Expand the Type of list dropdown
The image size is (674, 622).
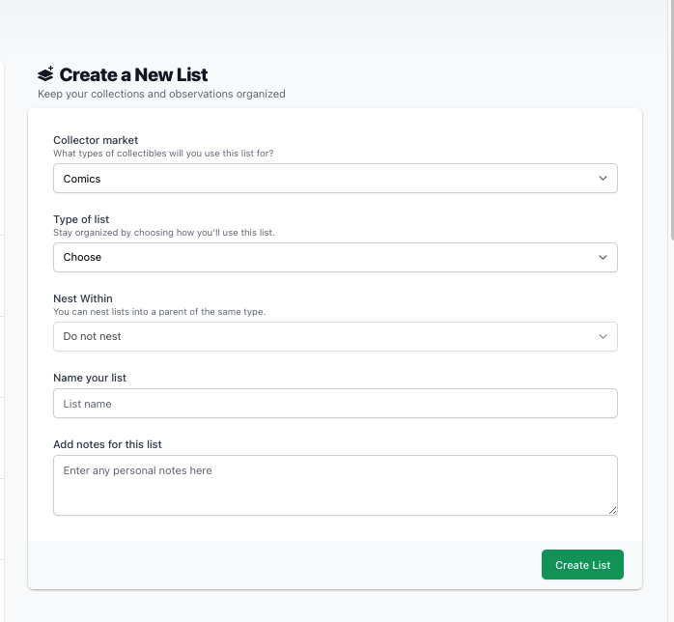pos(335,258)
